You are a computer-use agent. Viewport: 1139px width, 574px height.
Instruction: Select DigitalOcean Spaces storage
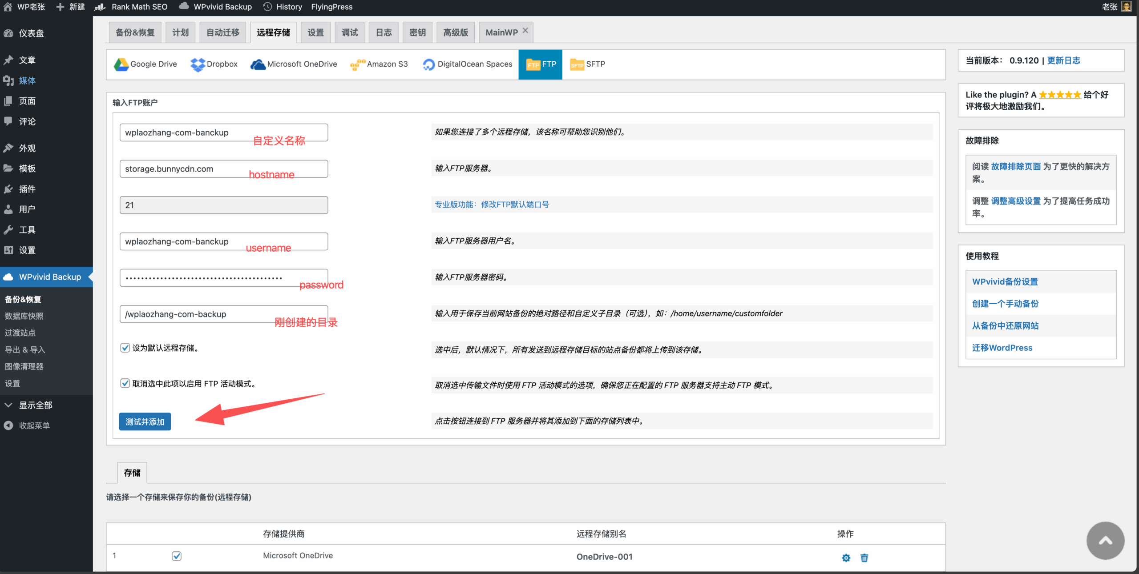click(467, 64)
